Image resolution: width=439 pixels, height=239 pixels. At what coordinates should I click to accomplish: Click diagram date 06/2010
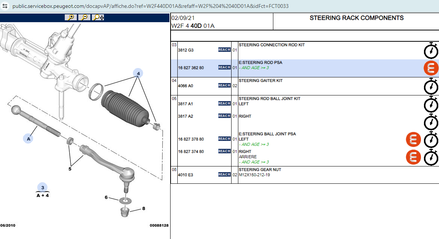[x=8, y=225]
